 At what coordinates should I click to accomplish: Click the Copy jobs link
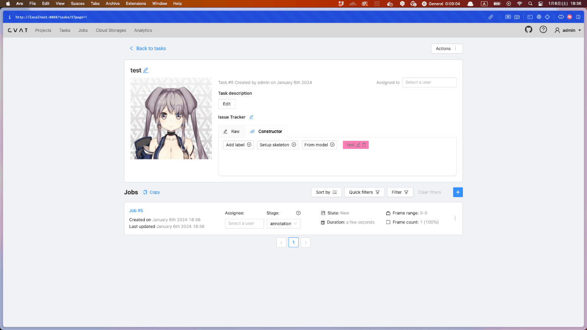click(152, 192)
